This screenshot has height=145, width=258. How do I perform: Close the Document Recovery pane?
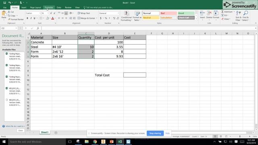click(x=21, y=130)
